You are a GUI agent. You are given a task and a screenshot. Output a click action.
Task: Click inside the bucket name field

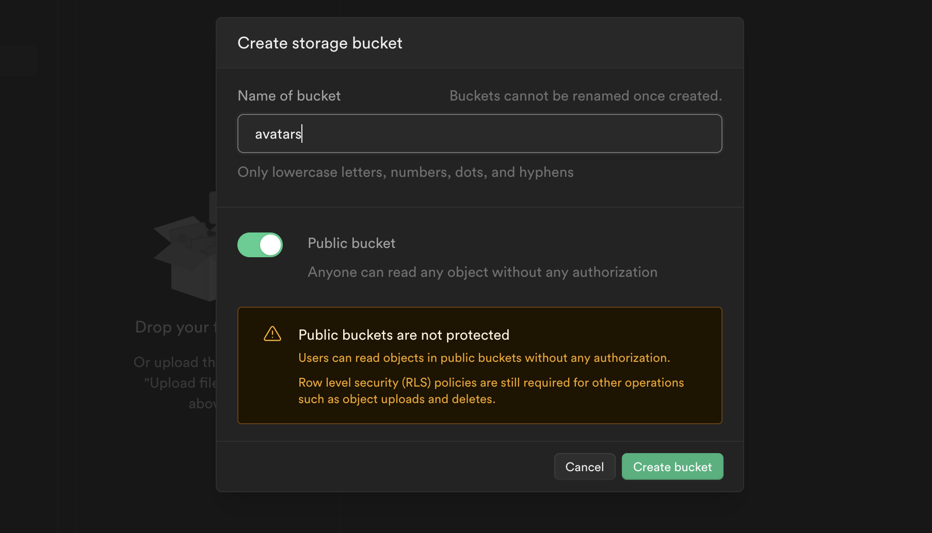coord(479,134)
